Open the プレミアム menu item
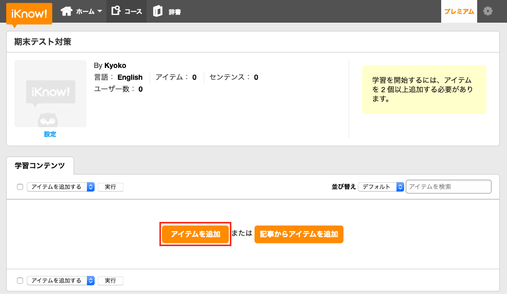Screen dimensions: 507x294 click(x=459, y=11)
